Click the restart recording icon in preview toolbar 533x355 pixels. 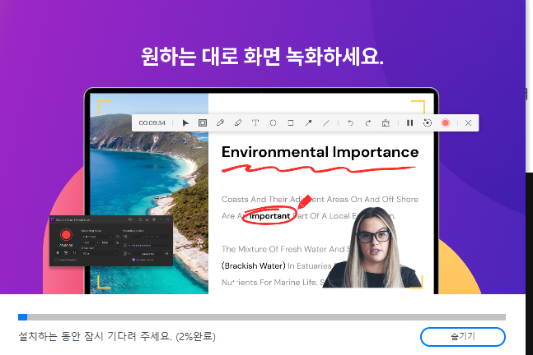click(428, 122)
